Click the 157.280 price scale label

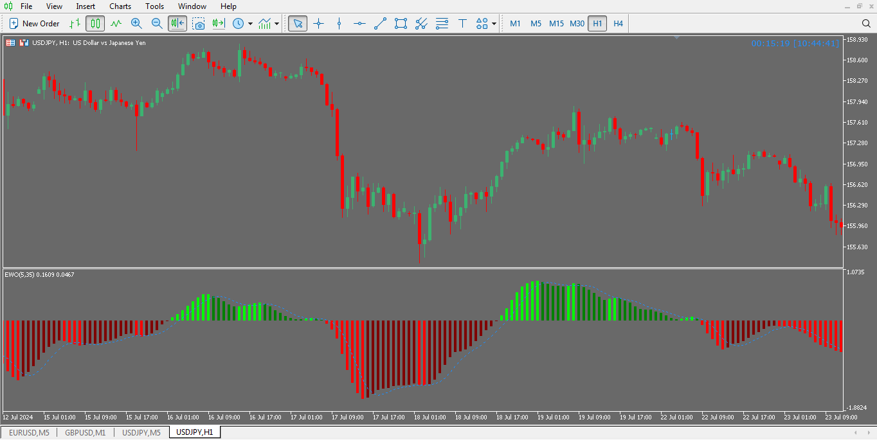click(x=858, y=143)
